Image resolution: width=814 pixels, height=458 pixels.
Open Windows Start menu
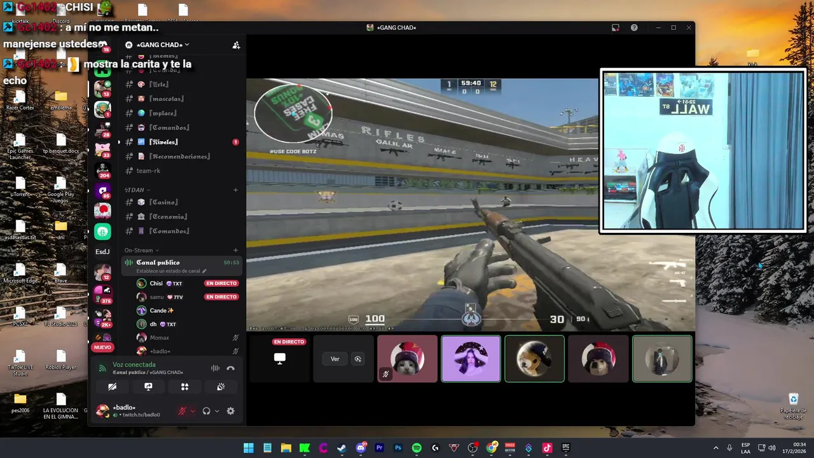(x=249, y=448)
